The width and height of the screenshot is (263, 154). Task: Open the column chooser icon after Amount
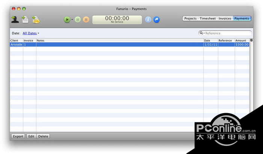[251, 40]
